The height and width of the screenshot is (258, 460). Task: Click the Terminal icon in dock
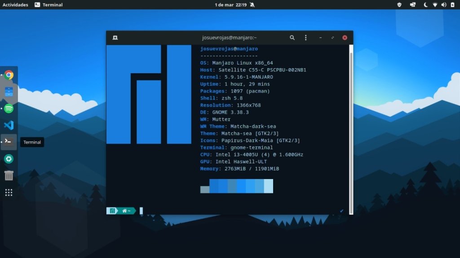point(9,142)
